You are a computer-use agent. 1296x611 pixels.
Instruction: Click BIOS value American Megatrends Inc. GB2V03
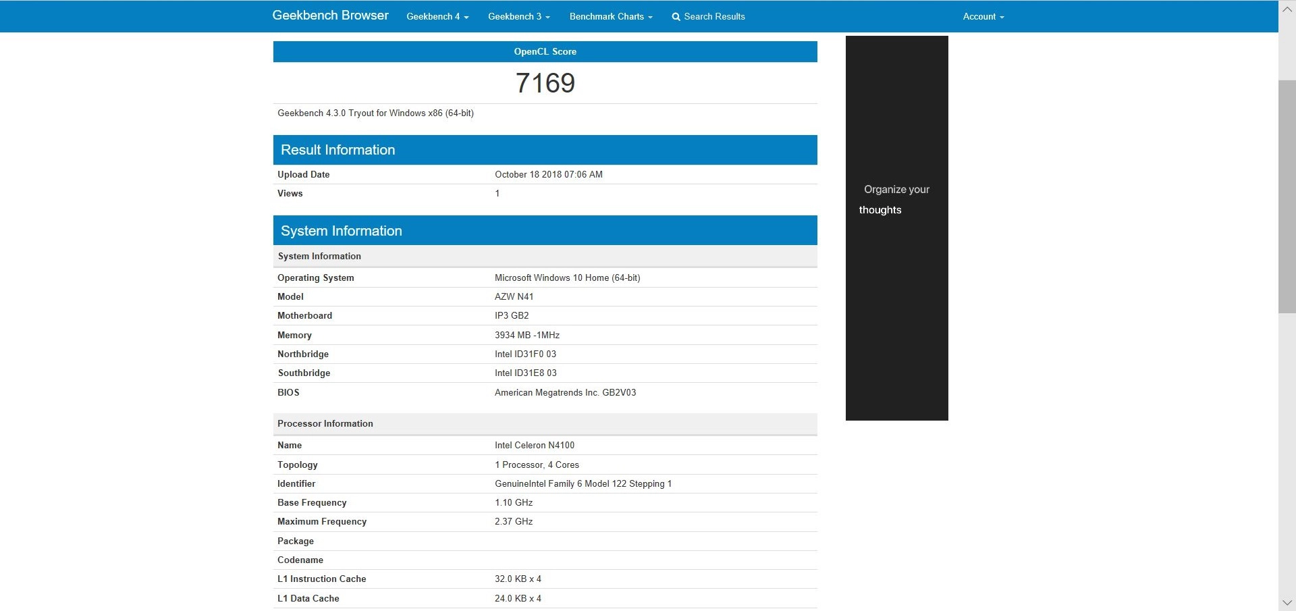pyautogui.click(x=566, y=392)
